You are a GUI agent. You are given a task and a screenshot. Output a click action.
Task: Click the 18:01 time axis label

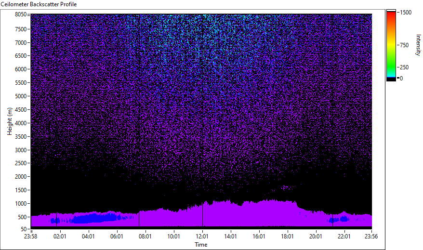click(x=287, y=237)
